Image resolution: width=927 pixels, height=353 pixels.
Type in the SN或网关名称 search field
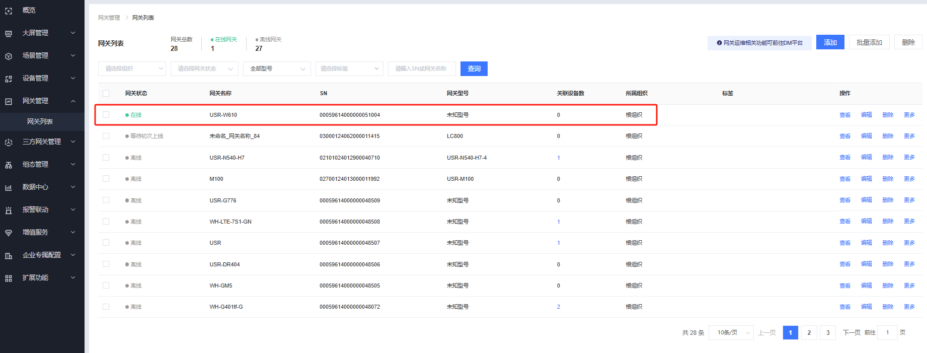click(421, 68)
